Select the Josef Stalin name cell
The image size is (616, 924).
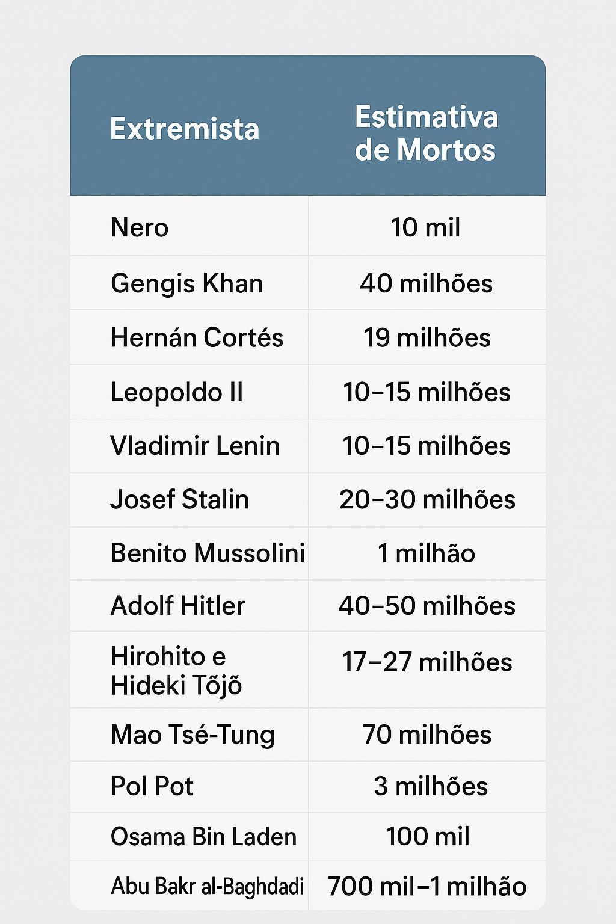pyautogui.click(x=179, y=499)
